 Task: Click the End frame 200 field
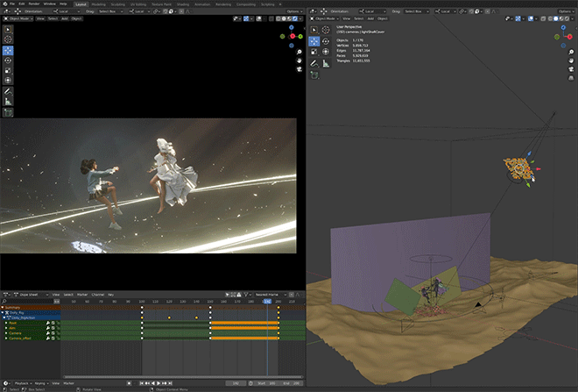pyautogui.click(x=292, y=383)
